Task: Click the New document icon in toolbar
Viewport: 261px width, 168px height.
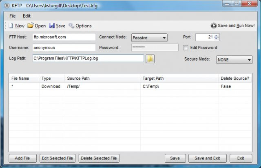Action: (x=11, y=26)
